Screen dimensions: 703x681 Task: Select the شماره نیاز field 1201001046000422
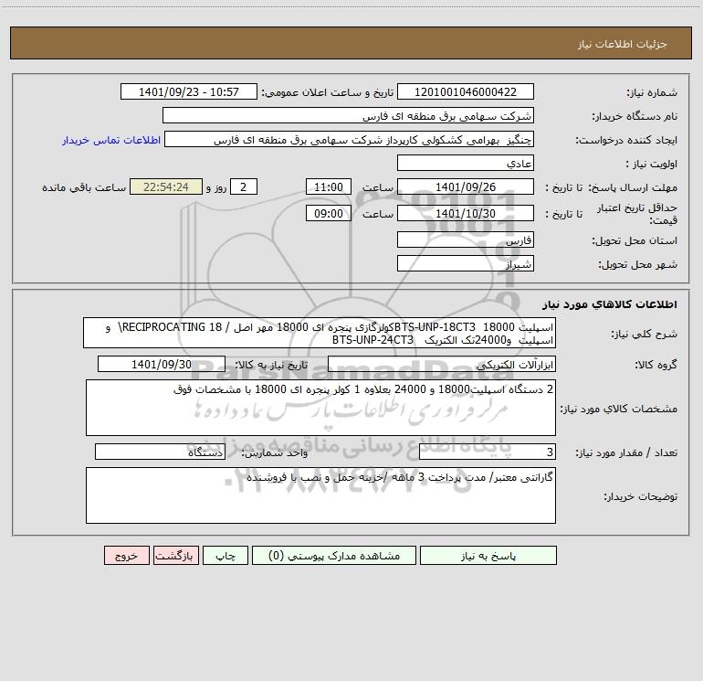[466, 91]
